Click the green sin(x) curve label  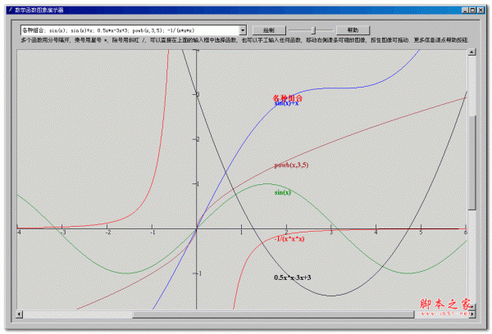click(283, 192)
